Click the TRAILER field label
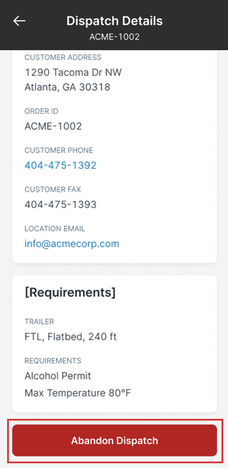The image size is (228, 468). coord(39,322)
